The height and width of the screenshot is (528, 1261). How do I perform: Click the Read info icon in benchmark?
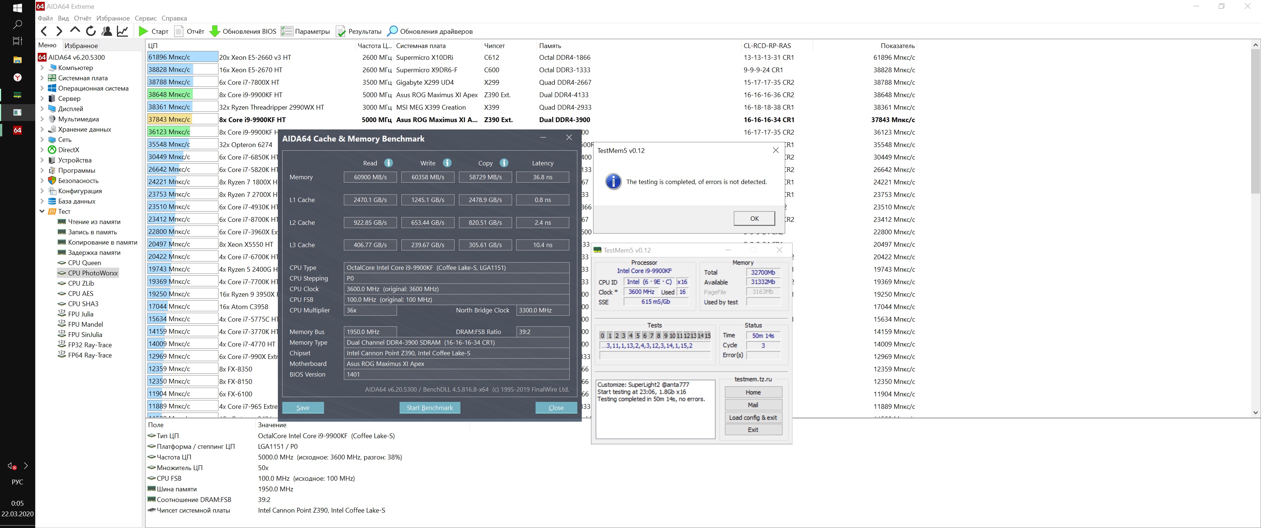coord(388,163)
